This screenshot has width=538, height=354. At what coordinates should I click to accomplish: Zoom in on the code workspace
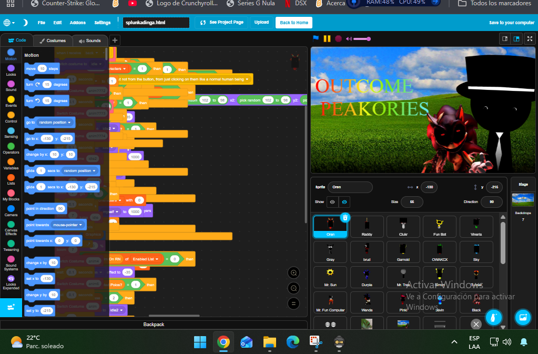click(293, 273)
